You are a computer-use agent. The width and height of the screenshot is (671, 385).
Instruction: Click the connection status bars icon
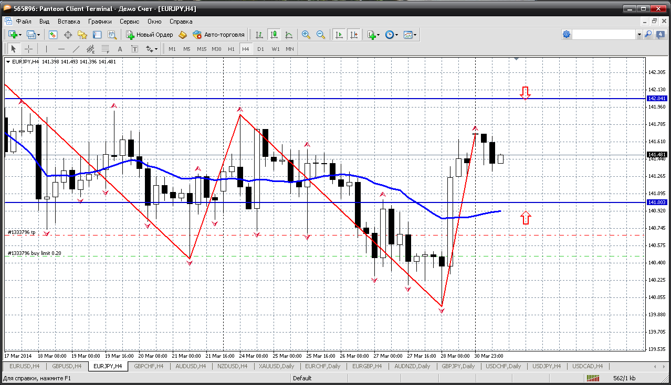pyautogui.click(x=593, y=378)
